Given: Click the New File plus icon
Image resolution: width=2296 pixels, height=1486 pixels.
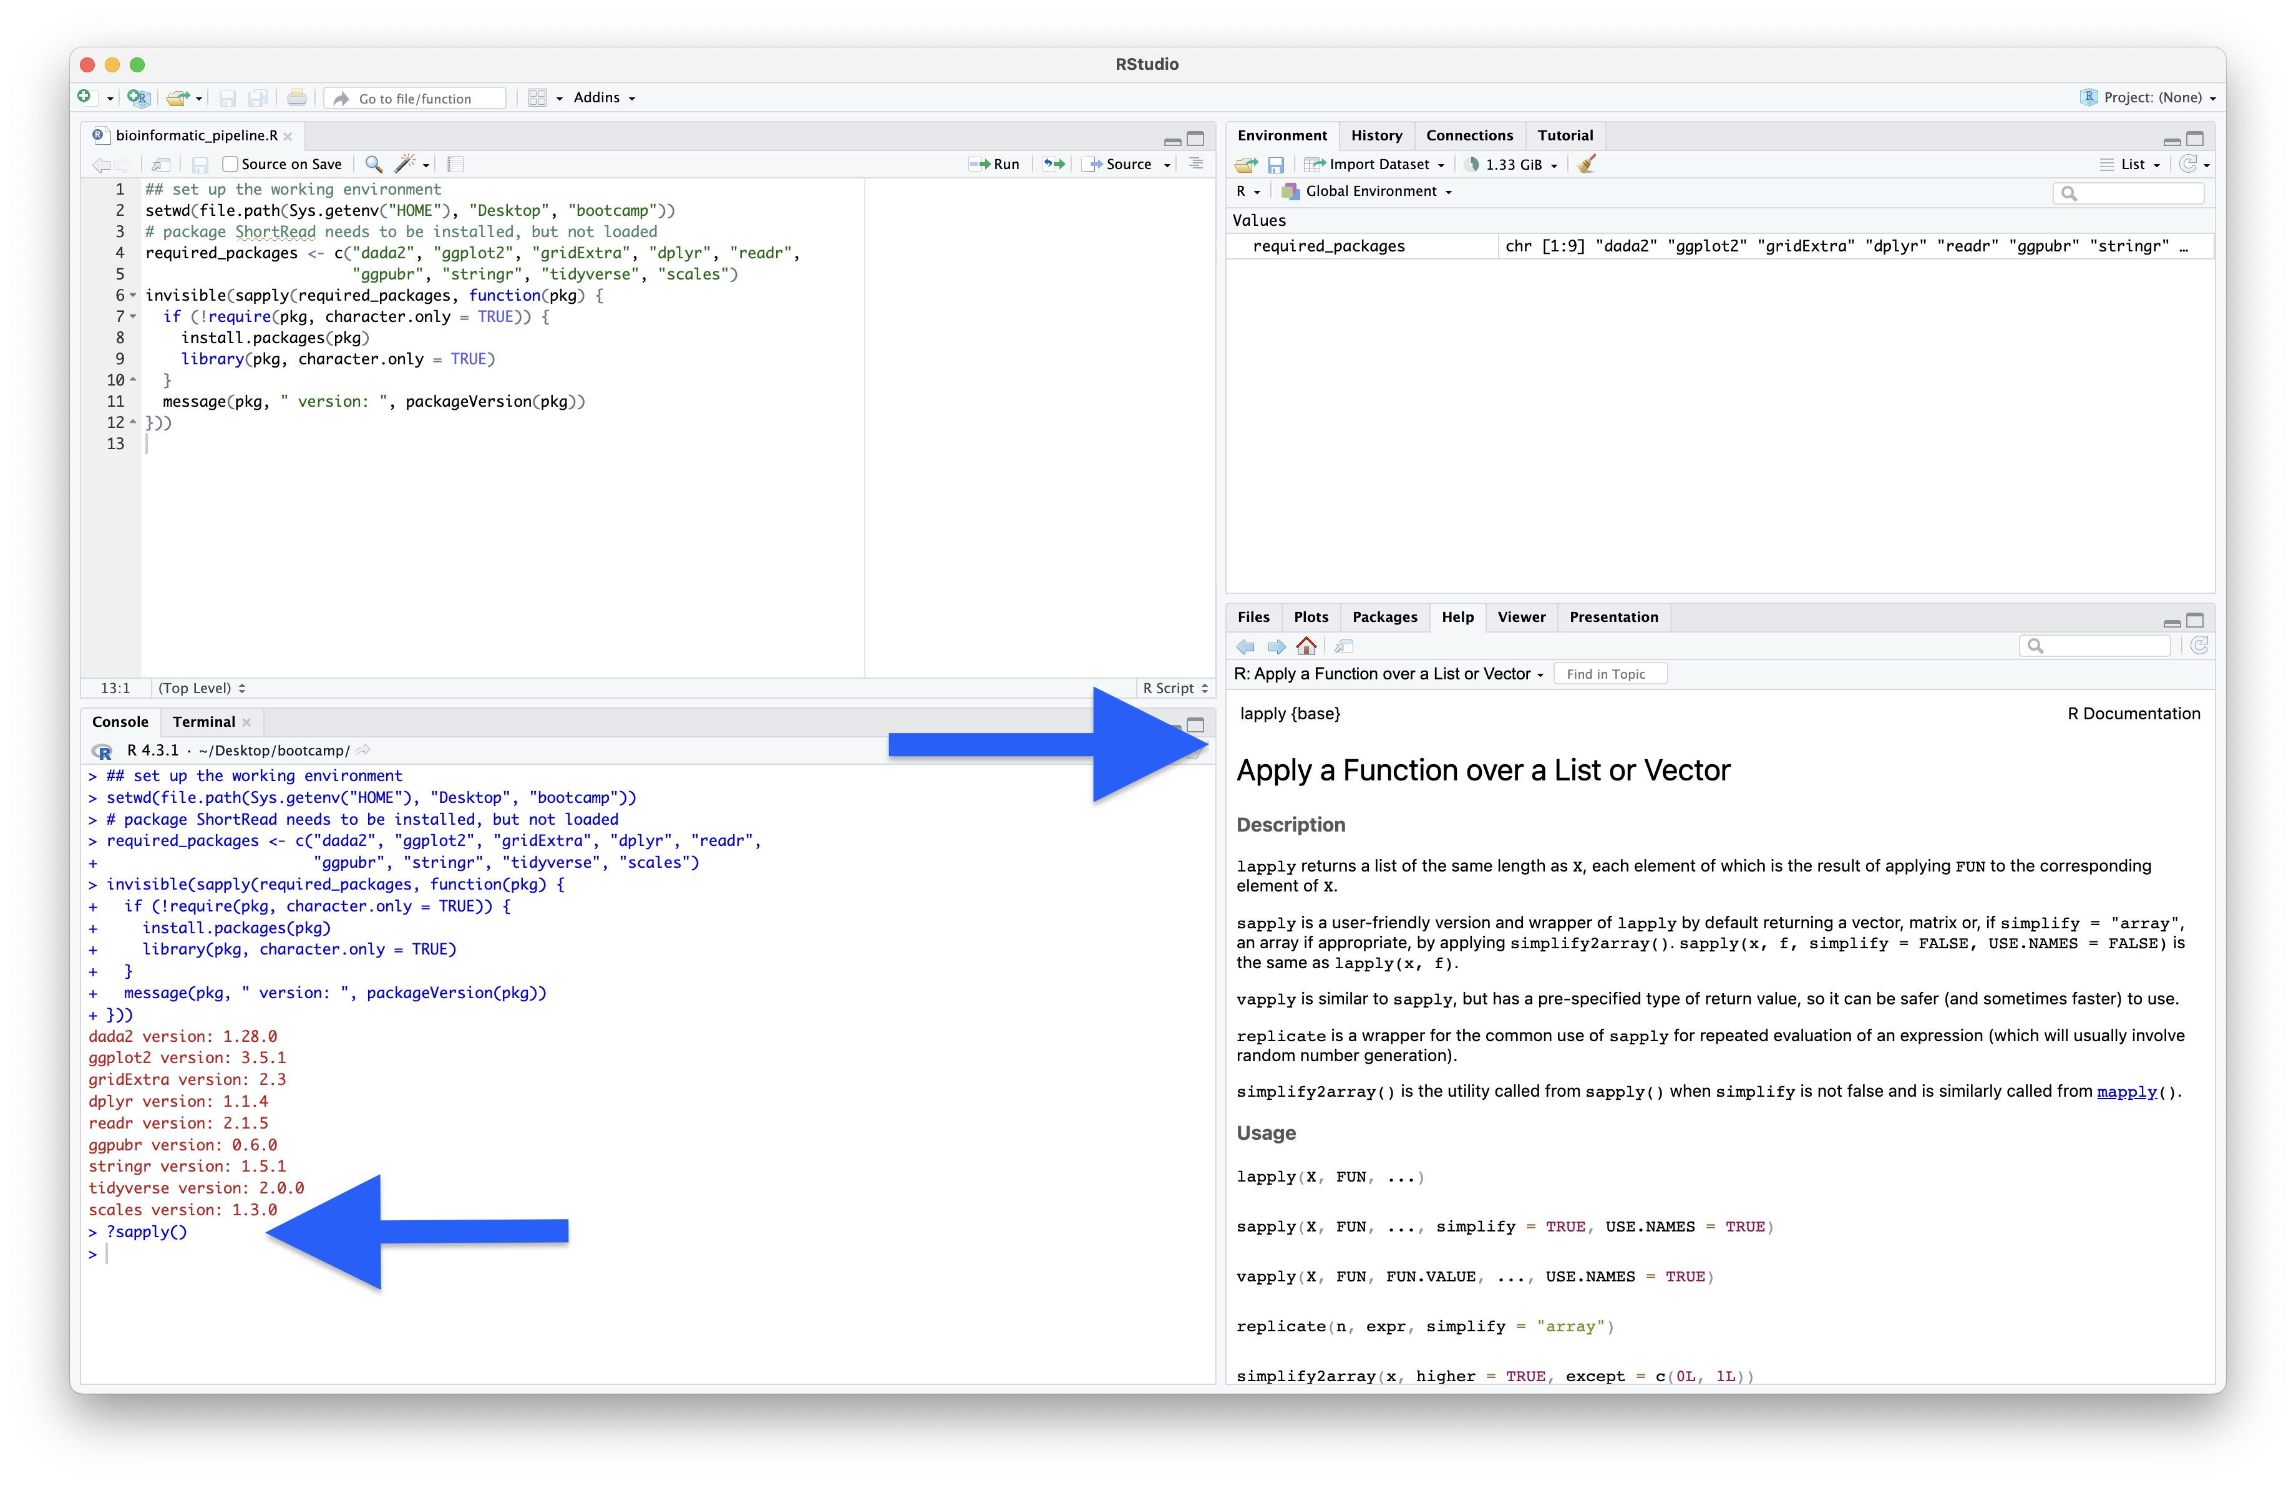Looking at the screenshot, I should [x=85, y=97].
